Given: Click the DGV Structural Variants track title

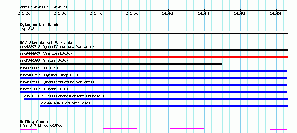Looking at the screenshot, I should (47, 43).
